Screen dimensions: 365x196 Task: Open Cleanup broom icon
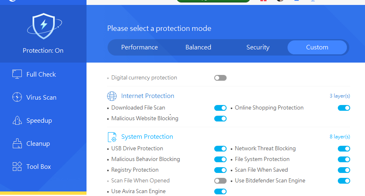(x=17, y=144)
